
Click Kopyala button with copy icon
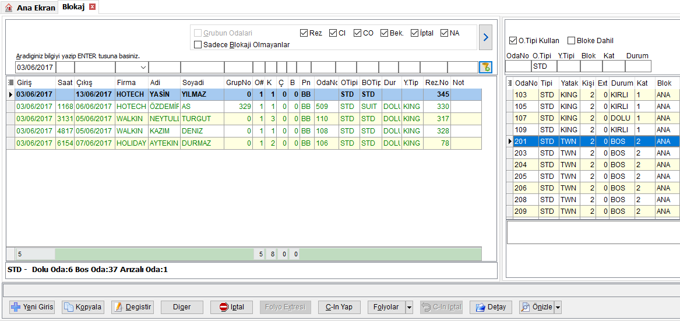coord(82,307)
